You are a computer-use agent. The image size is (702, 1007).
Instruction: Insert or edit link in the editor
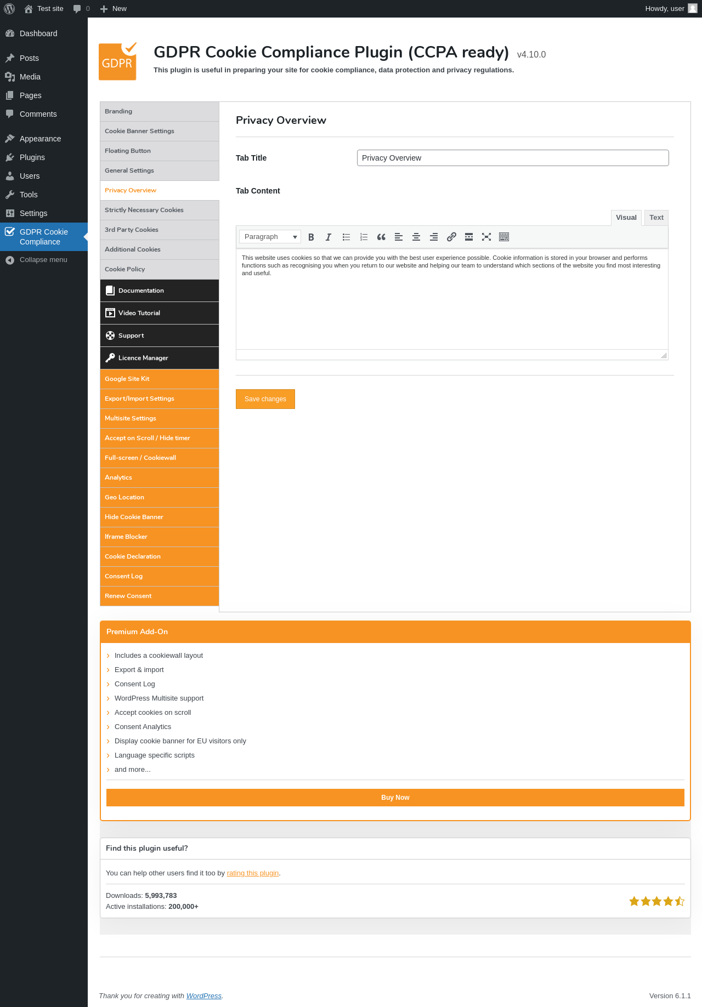[451, 237]
